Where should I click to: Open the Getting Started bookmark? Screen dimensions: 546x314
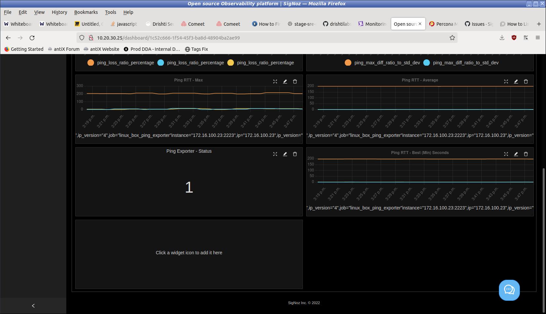click(x=24, y=49)
